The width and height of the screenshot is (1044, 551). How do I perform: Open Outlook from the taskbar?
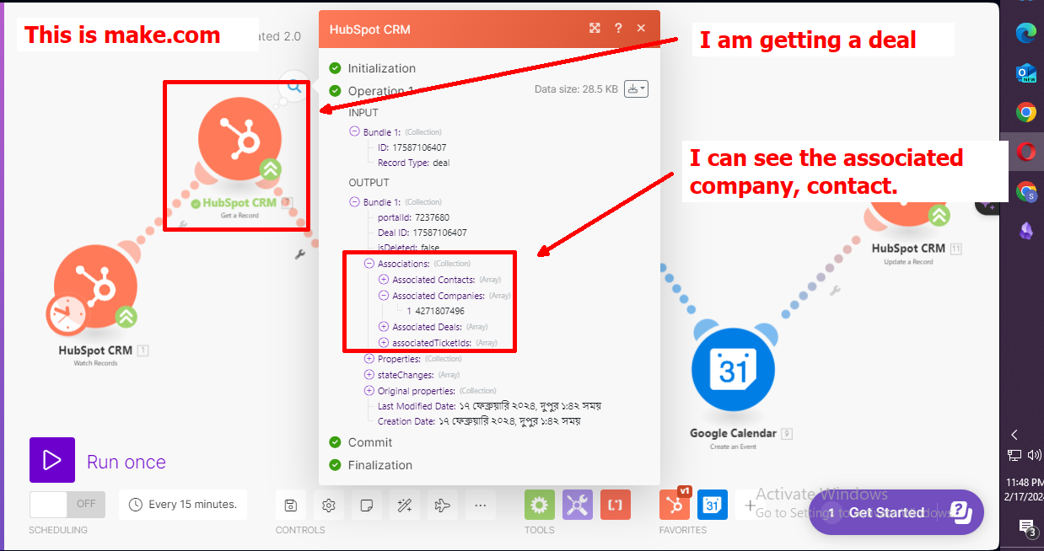click(1025, 72)
